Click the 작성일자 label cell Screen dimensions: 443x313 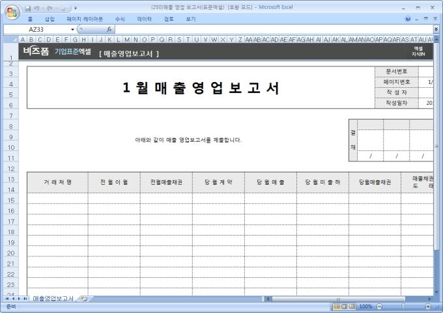[396, 103]
